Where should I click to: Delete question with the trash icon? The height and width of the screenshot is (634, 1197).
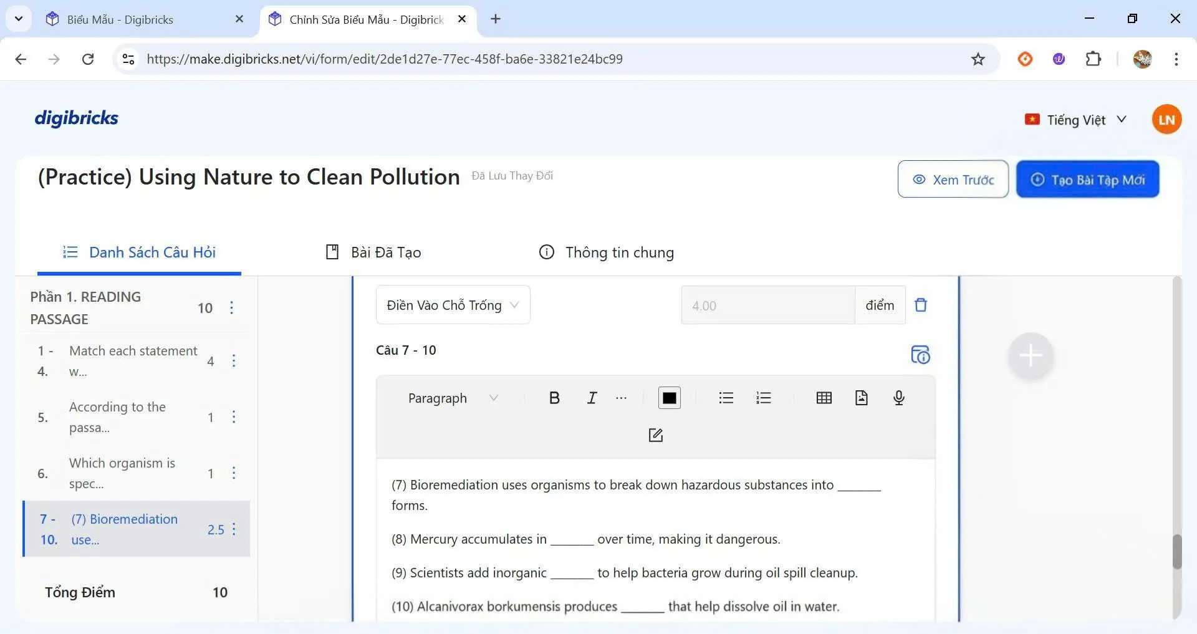pos(920,305)
